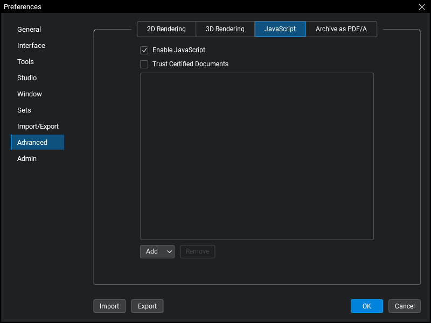Enable the Trust Certified Documents checkbox
This screenshot has height=323, width=431.
point(144,64)
